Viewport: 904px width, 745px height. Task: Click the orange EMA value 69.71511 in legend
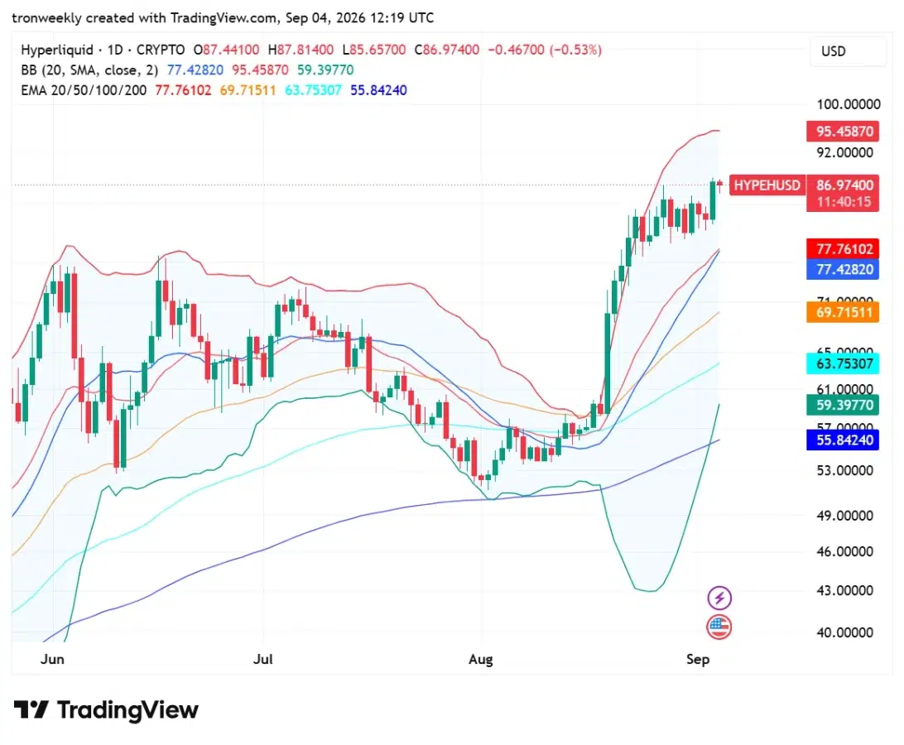[248, 90]
